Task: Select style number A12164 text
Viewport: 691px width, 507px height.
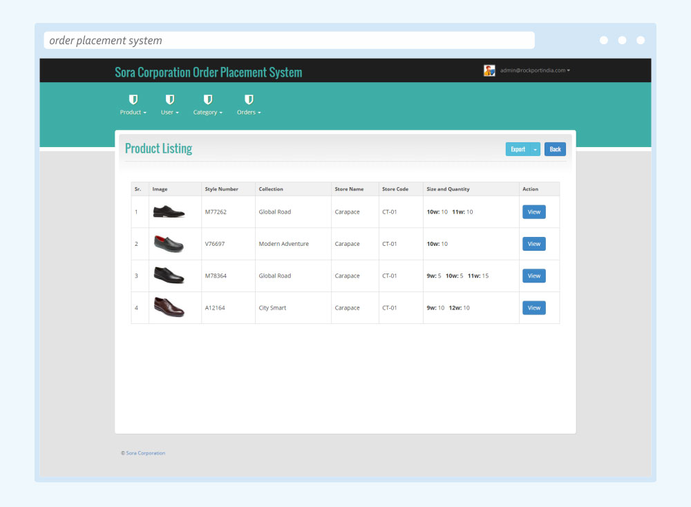Action: [215, 308]
